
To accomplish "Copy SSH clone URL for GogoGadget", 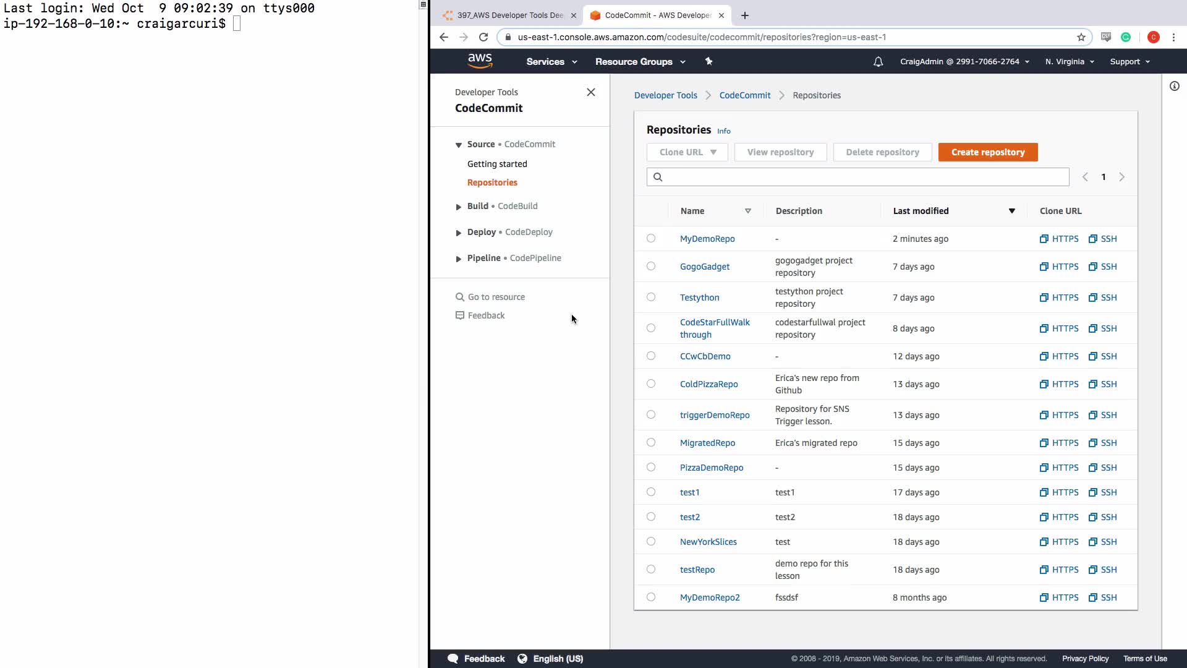I will (1102, 267).
